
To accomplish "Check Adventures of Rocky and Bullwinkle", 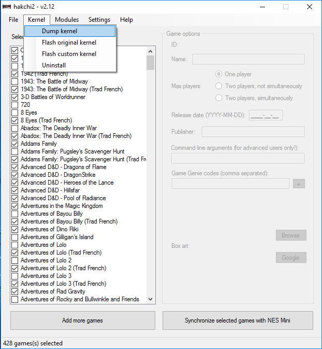I will point(14,299).
